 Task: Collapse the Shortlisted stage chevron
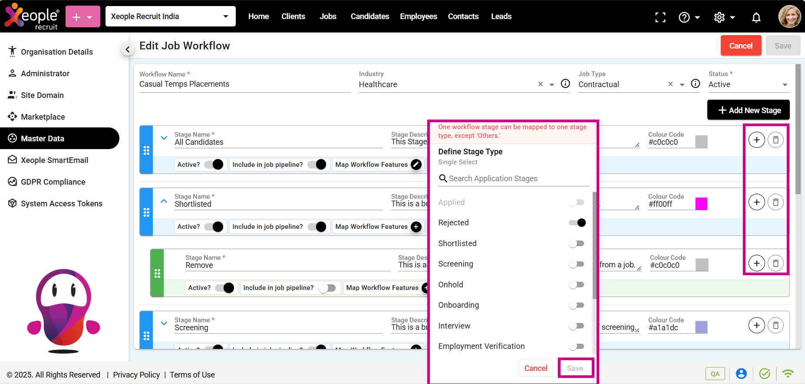pos(164,201)
